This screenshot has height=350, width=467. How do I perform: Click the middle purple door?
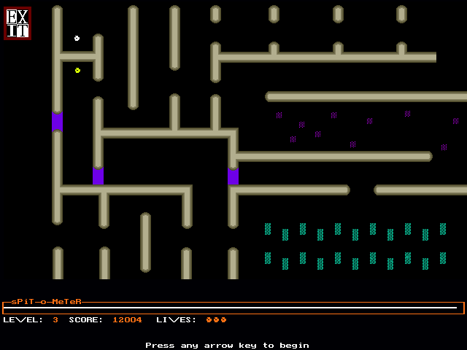(x=98, y=176)
